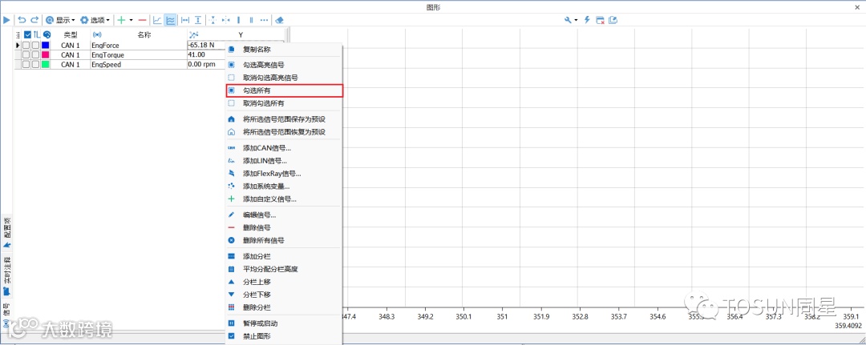The image size is (866, 345).
Task: Expand the arrow next to the plus icon
Action: click(131, 20)
